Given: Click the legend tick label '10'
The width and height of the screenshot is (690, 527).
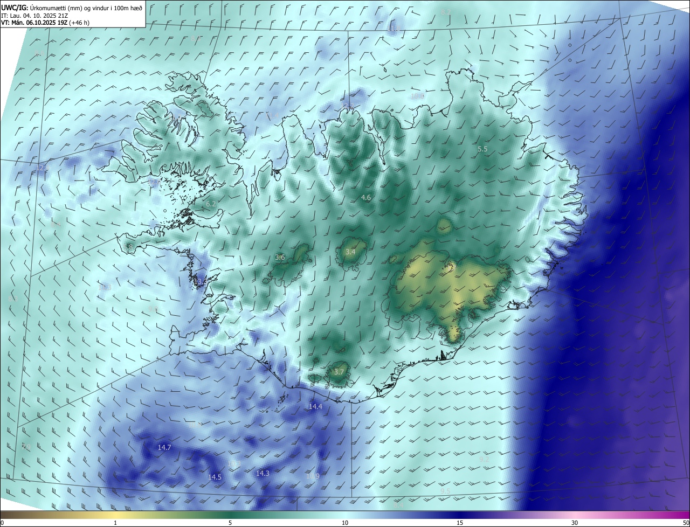Looking at the screenshot, I should click(345, 523).
